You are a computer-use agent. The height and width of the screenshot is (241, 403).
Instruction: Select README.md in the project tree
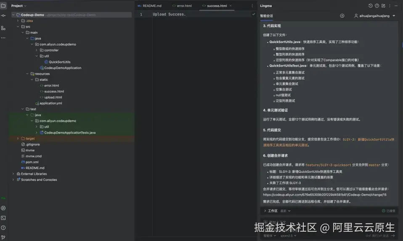point(35,168)
